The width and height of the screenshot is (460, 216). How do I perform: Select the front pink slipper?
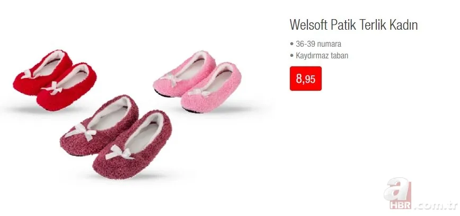click(x=212, y=88)
